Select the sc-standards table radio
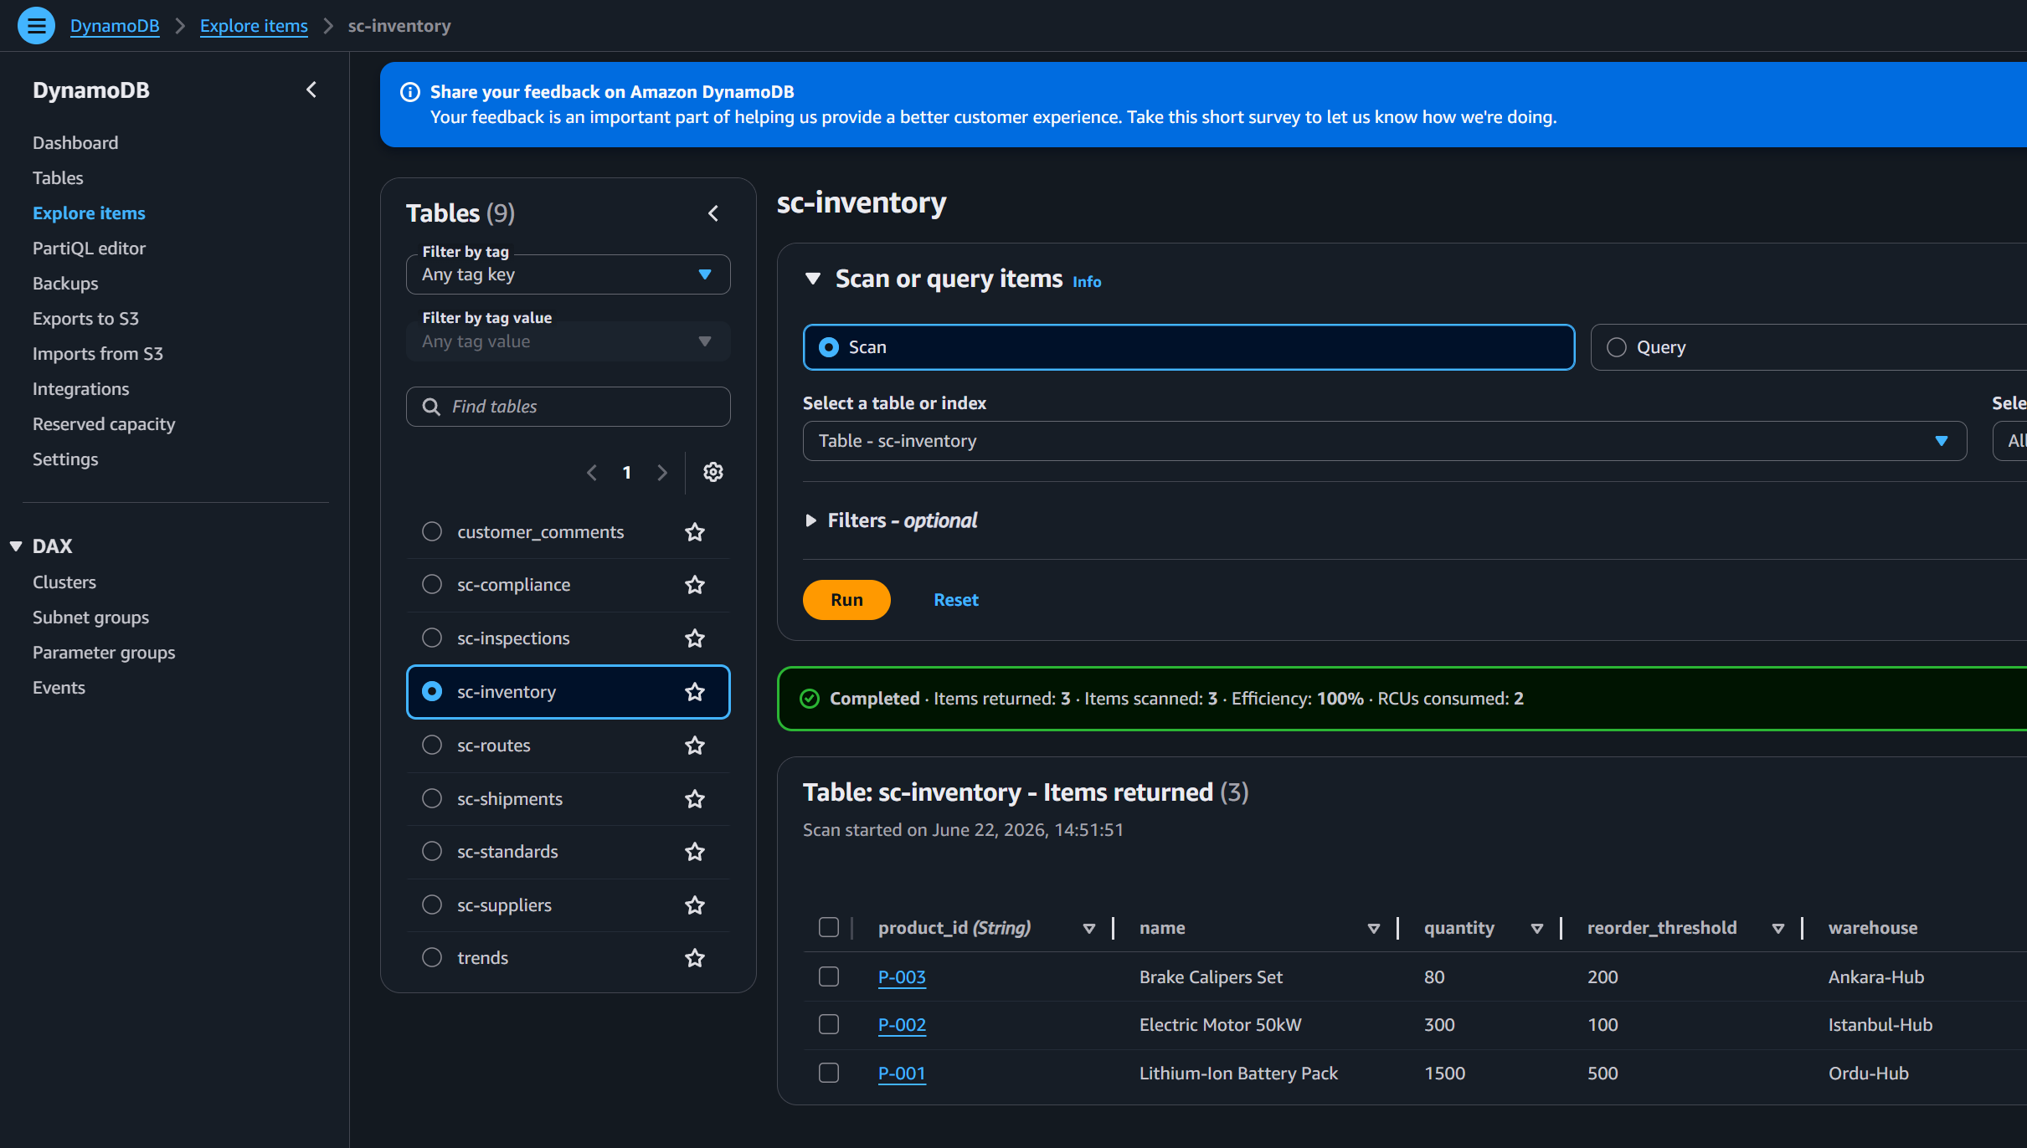2027x1148 pixels. pyautogui.click(x=432, y=852)
